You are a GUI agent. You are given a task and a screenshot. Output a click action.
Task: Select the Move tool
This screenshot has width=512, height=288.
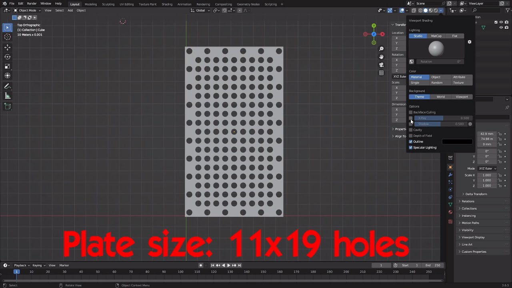click(7, 47)
